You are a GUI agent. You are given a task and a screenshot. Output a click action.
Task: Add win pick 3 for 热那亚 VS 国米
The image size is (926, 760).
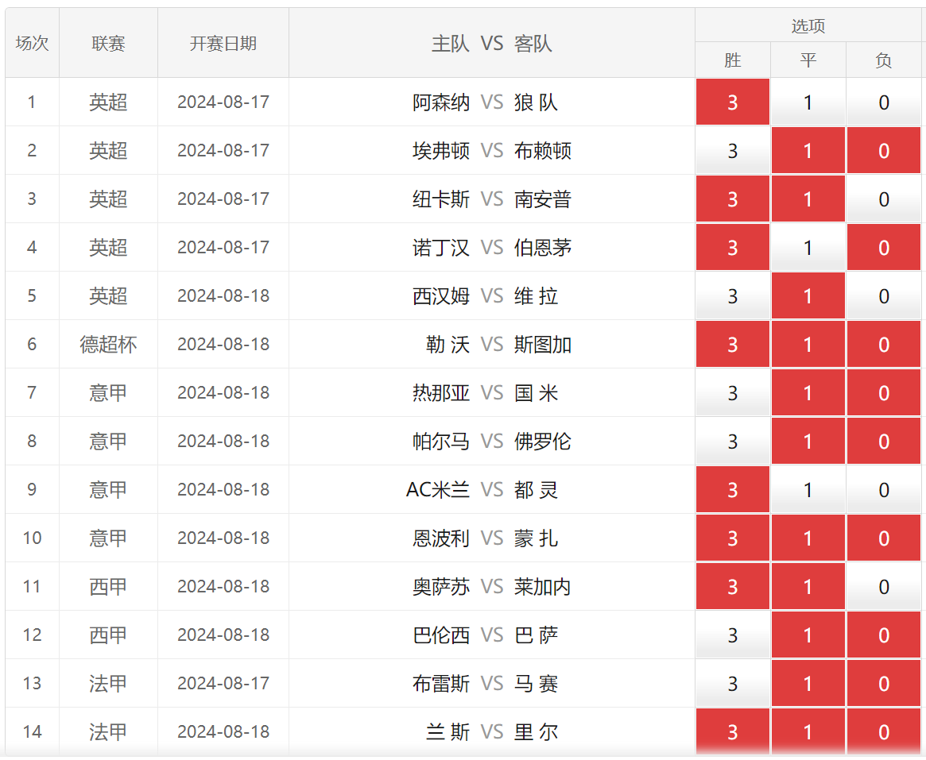click(x=732, y=392)
